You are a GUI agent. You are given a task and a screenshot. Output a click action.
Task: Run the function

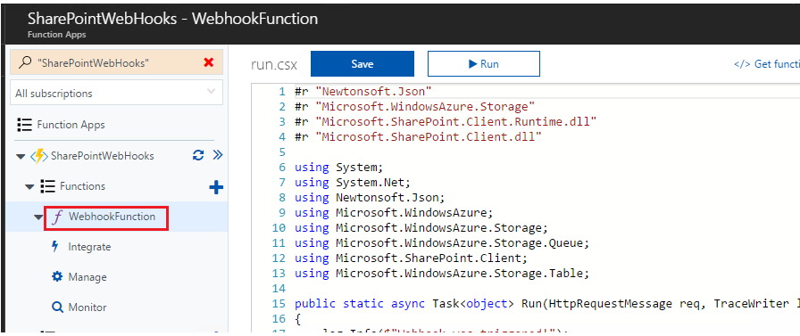tap(484, 63)
